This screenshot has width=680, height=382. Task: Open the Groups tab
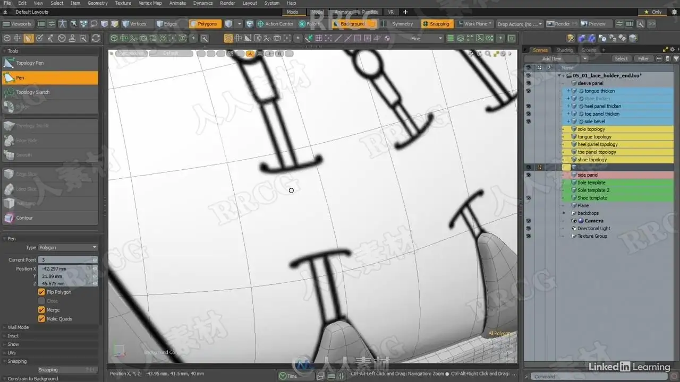(x=589, y=50)
